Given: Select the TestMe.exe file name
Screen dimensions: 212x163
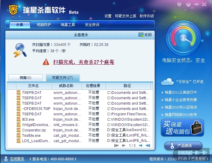Looking at the screenshot, I should pos(31,136).
